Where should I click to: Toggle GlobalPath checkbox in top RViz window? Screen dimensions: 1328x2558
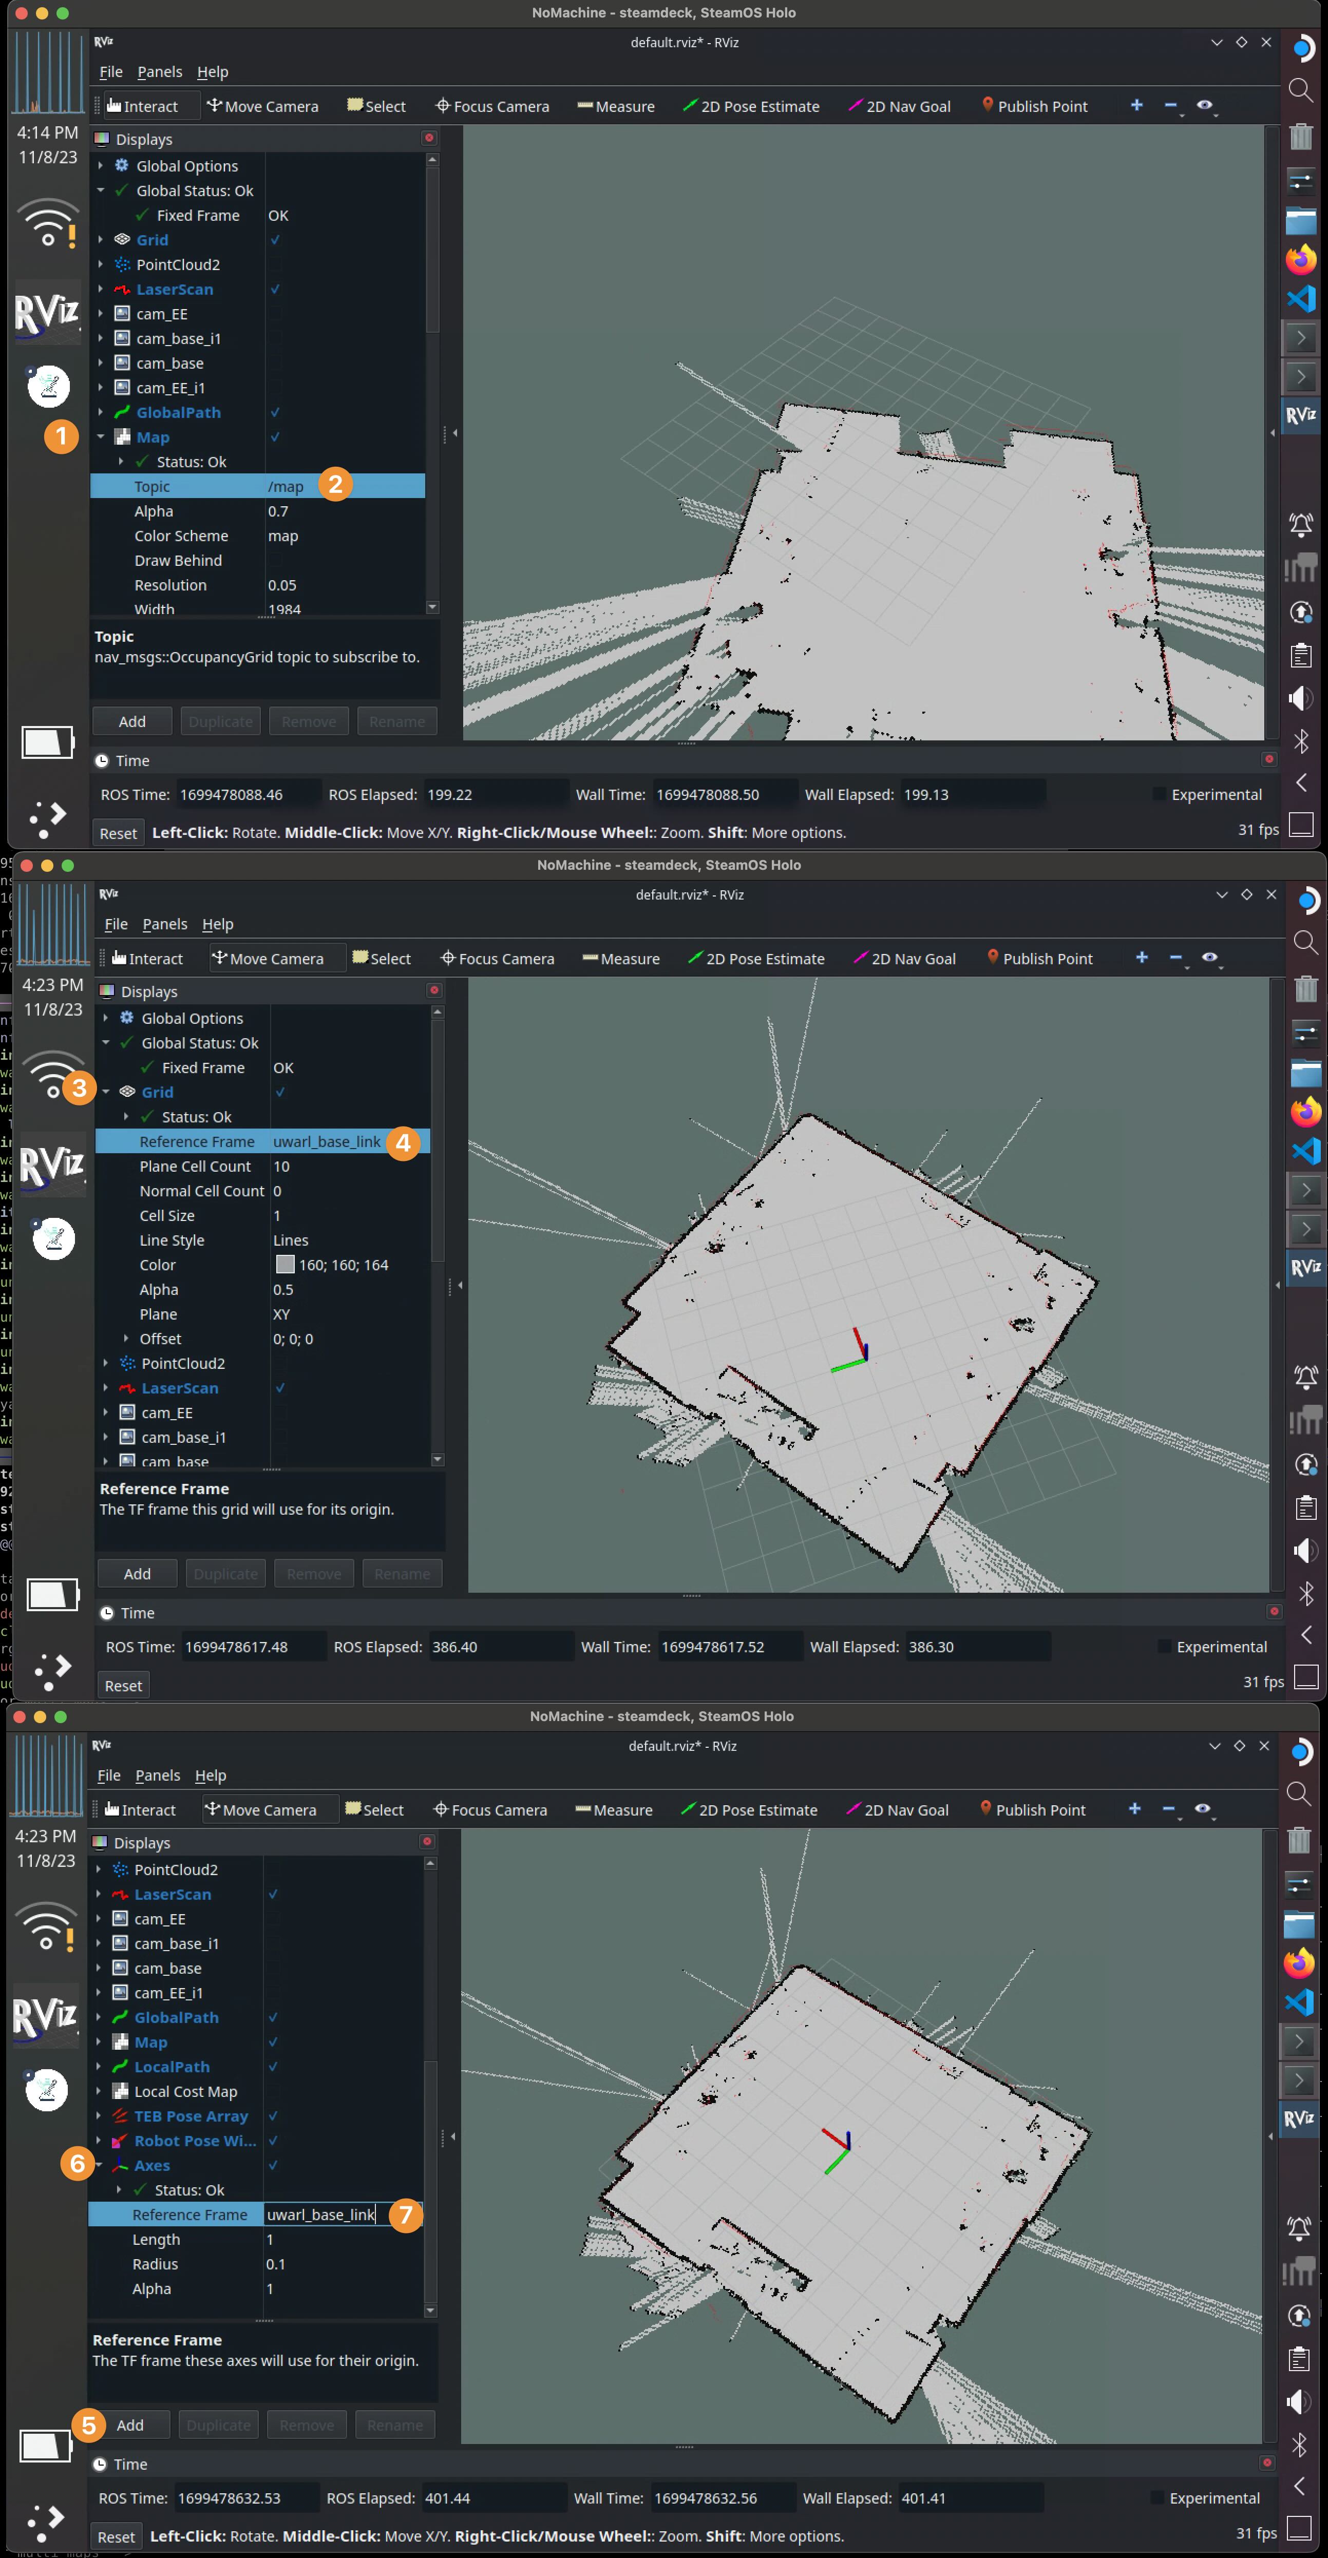pyautogui.click(x=275, y=412)
